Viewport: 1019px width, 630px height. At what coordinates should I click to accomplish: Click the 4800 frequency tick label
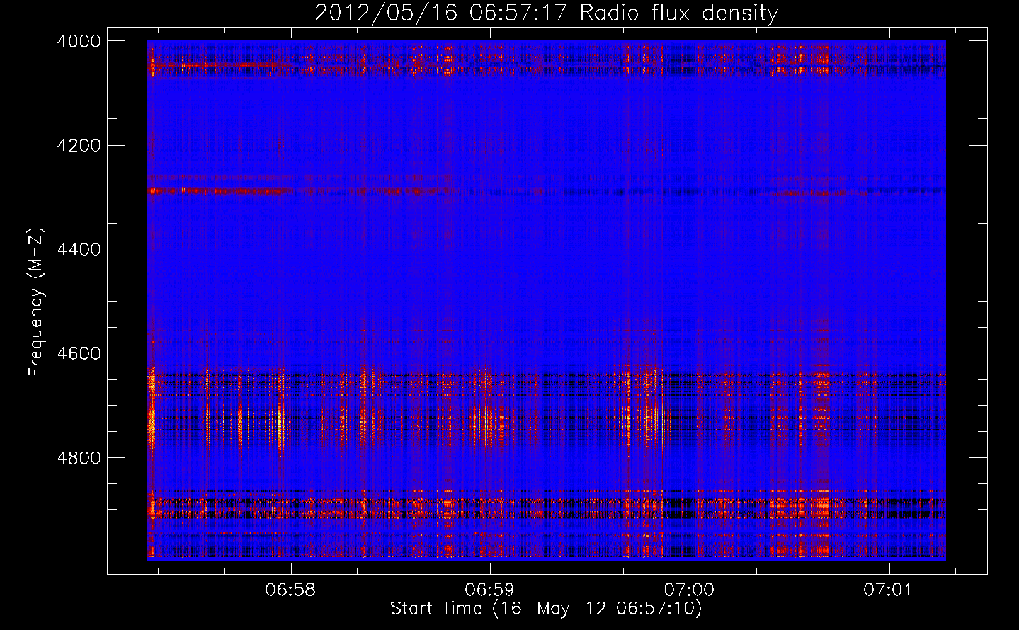tap(79, 458)
